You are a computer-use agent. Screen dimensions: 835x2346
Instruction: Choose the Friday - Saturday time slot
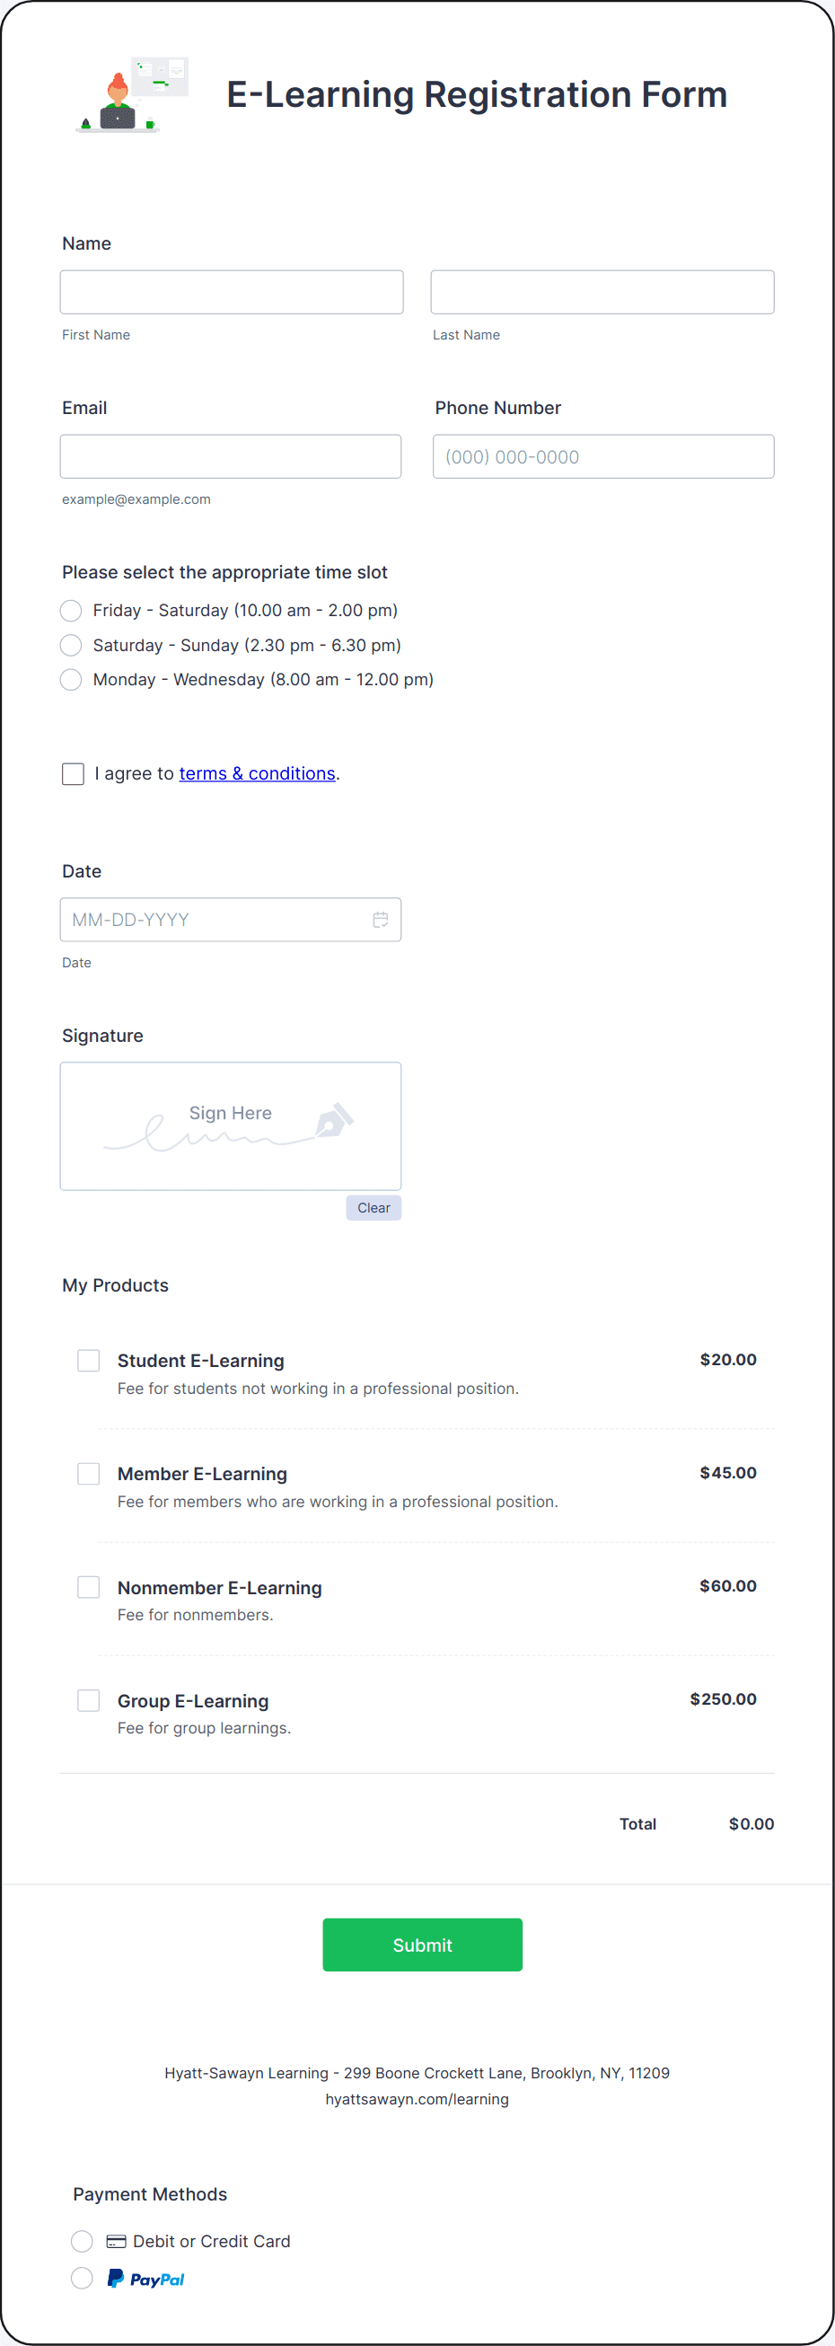(x=70, y=610)
